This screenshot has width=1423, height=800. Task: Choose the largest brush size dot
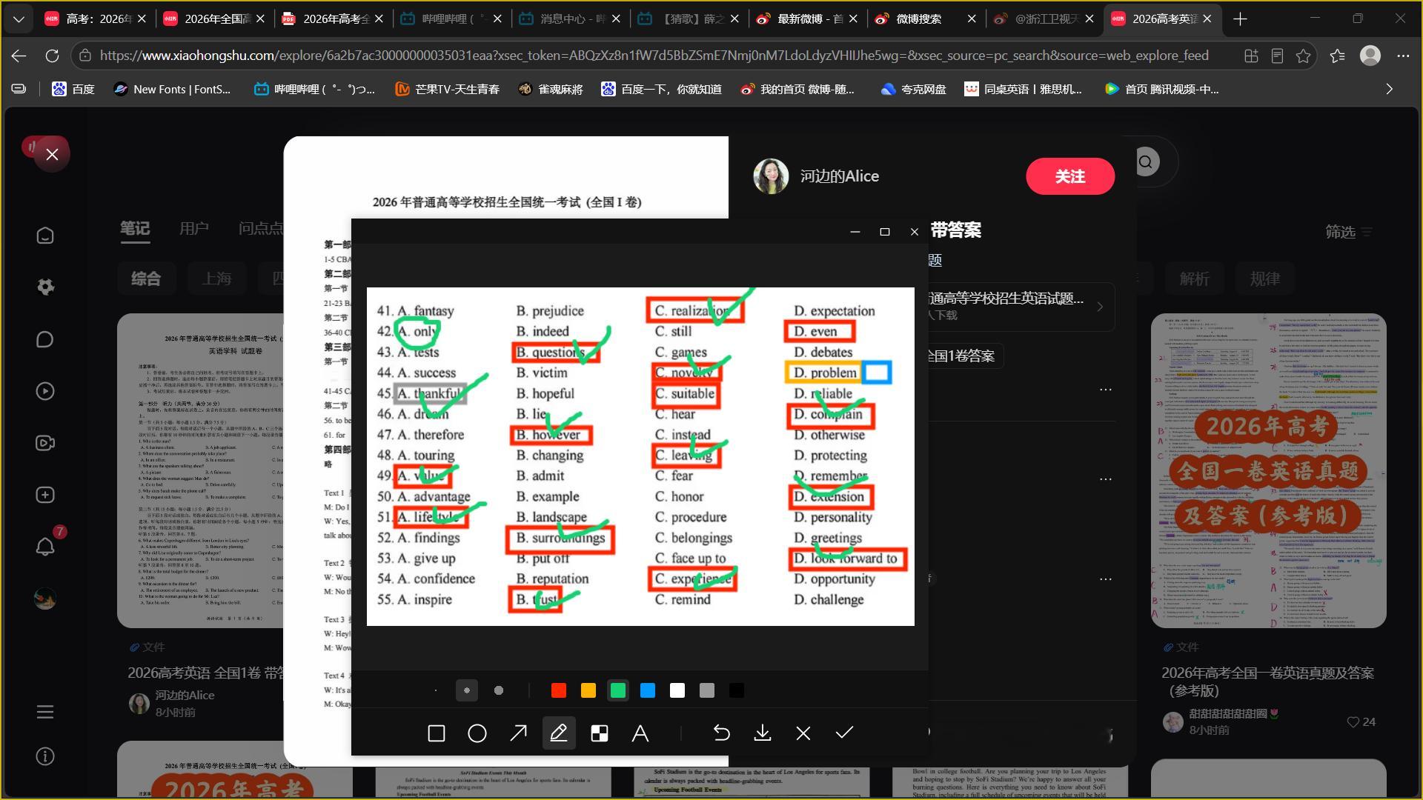(x=499, y=690)
